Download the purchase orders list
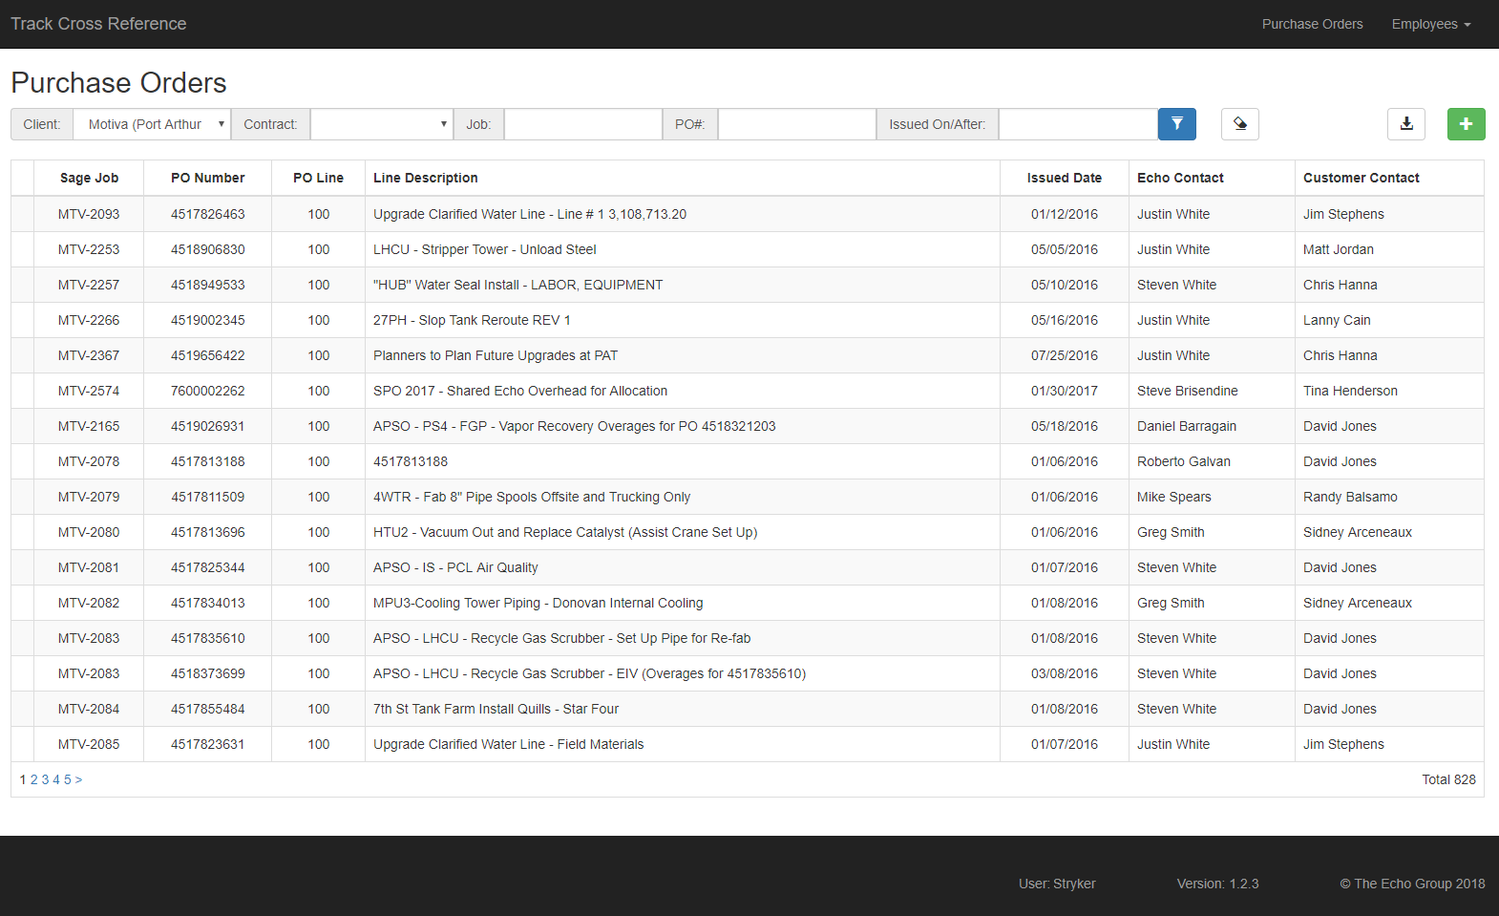1499x916 pixels. 1405,124
